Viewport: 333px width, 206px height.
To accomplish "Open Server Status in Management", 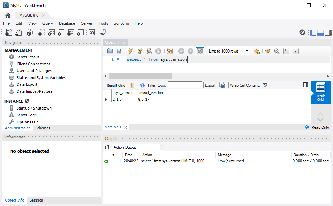I will 28,57.
